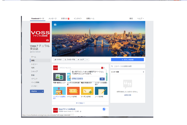The height and width of the screenshot is (125, 187).
Task: Expand すべて見る to see all options
Action: coord(80,103)
